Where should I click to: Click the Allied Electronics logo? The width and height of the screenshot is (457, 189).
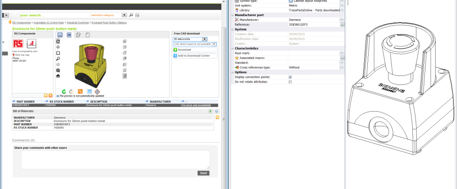[32, 44]
